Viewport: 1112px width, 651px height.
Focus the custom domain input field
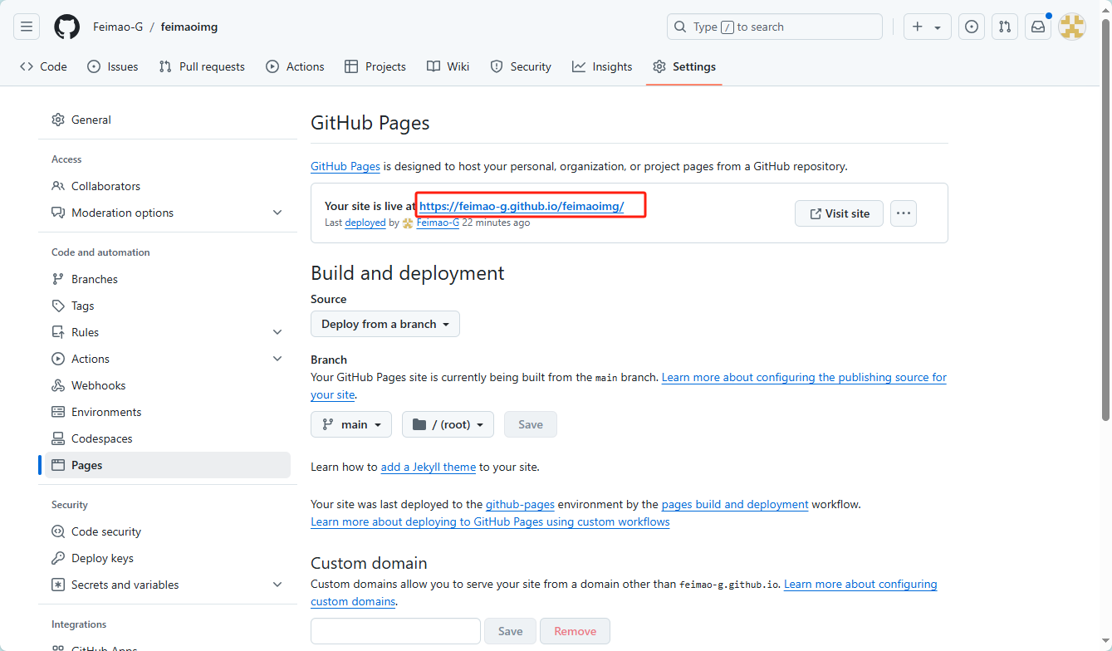[x=395, y=631]
